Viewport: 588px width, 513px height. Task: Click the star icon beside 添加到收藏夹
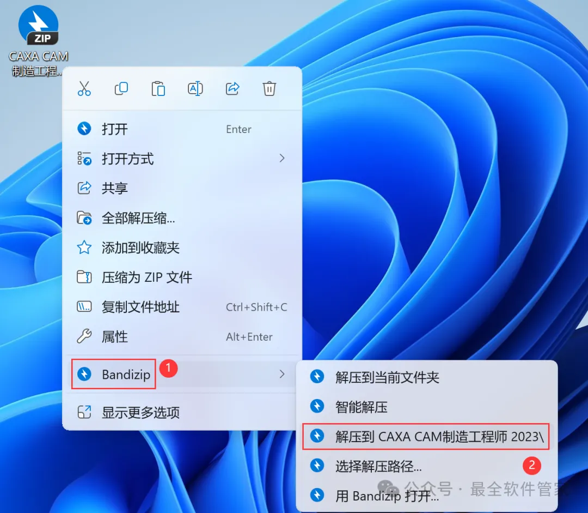point(84,247)
